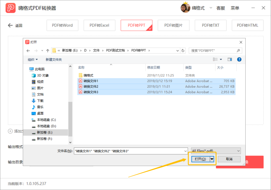271x190 pixels.
Task: Expand the 组织 dropdown menu
Action: 33,59
